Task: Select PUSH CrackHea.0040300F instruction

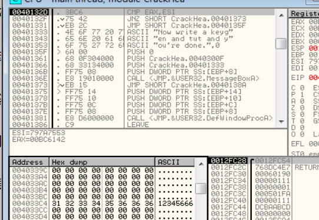Action: pos(175,59)
